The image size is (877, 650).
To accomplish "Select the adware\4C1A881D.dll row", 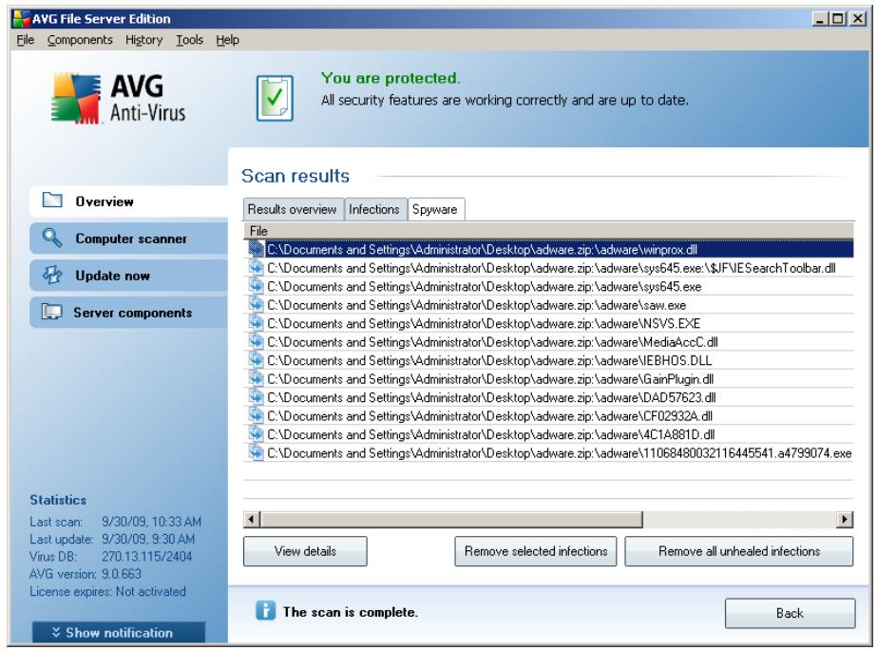I will [548, 433].
